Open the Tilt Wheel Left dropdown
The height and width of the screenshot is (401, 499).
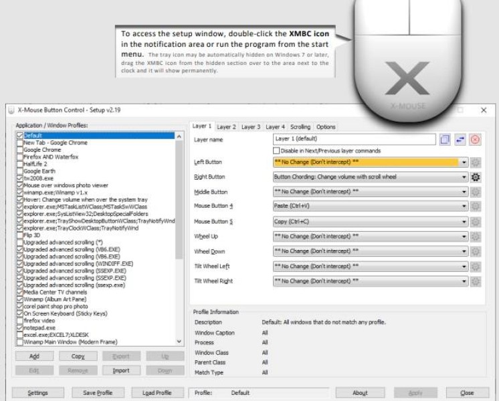click(371, 267)
